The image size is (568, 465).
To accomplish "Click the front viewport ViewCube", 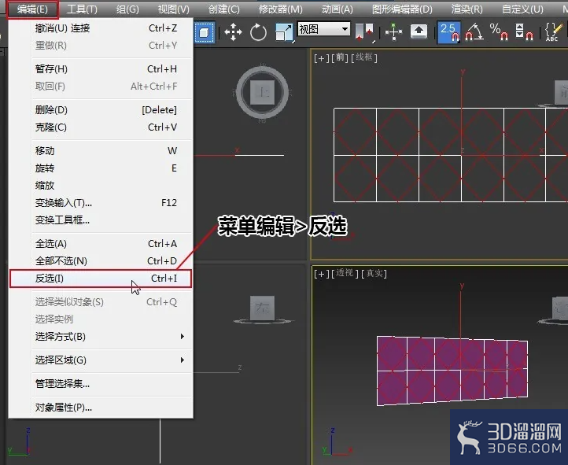I will tap(561, 92).
